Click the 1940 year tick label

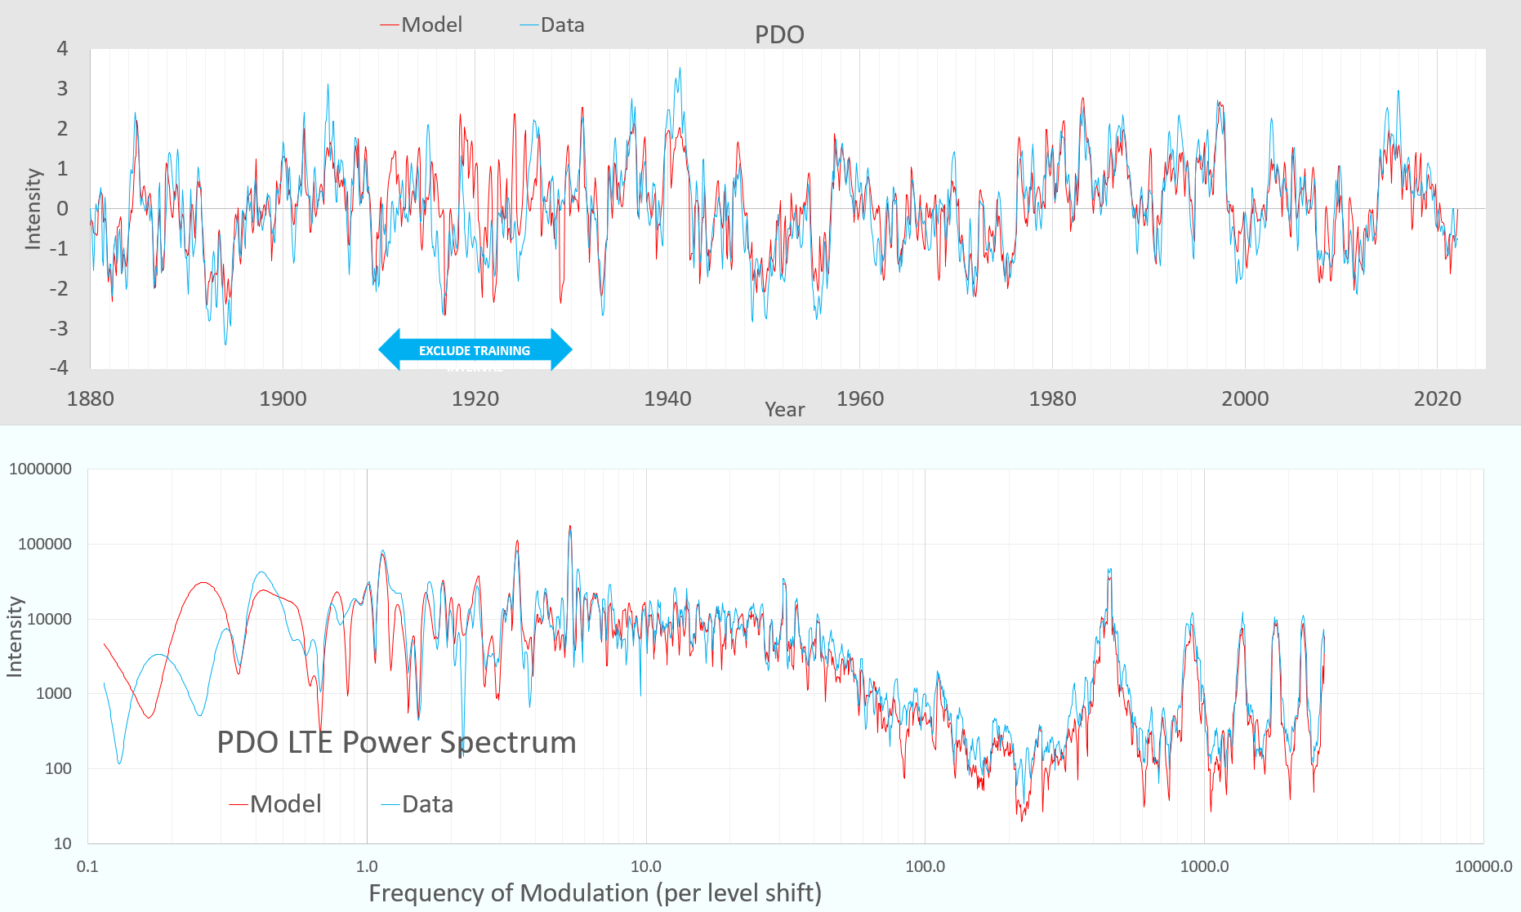(x=667, y=398)
